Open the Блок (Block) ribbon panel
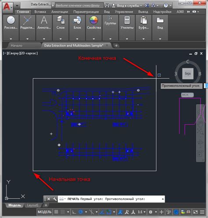208x218 pixels. [77, 27]
